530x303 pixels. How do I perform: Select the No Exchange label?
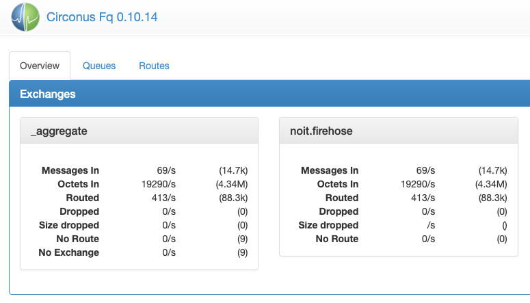pyautogui.click(x=68, y=252)
